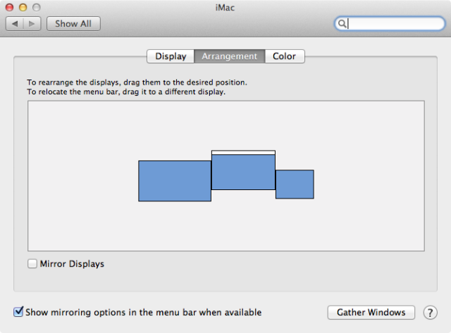451x333 pixels.
Task: Click the Show All button
Action: tap(73, 23)
